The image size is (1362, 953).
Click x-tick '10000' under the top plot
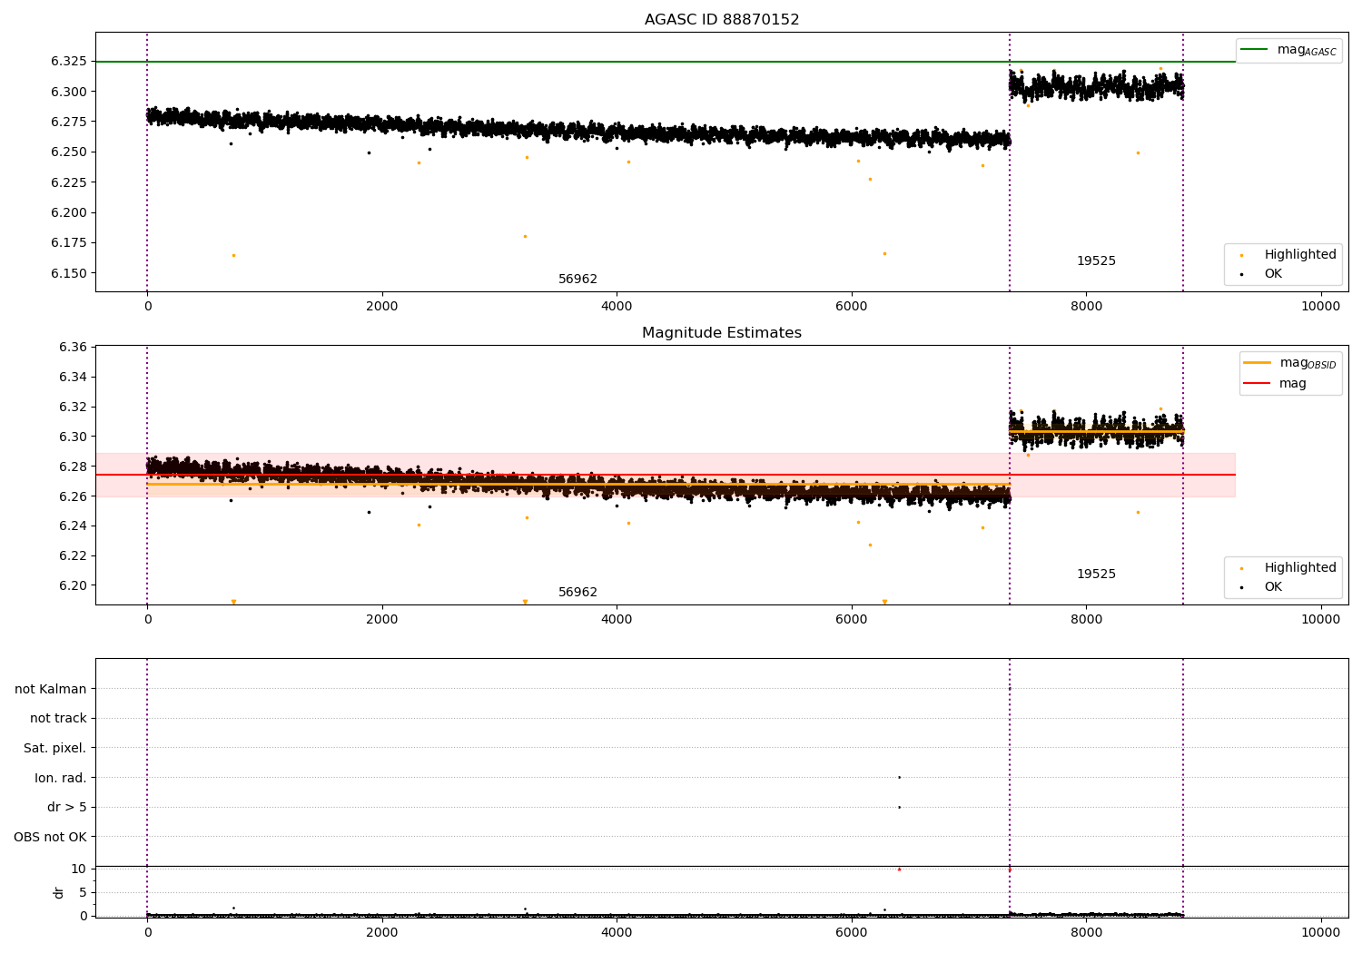tap(1320, 307)
